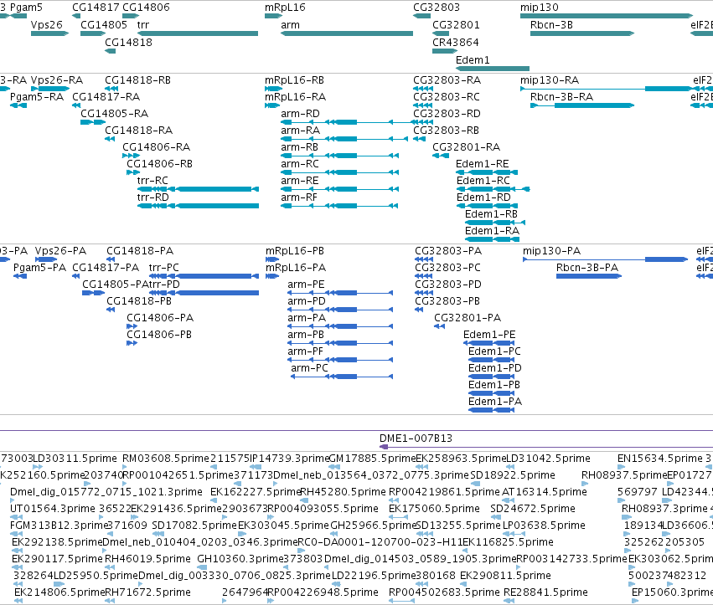Select the CR43864 gene label
The width and height of the screenshot is (713, 605).
point(456,42)
